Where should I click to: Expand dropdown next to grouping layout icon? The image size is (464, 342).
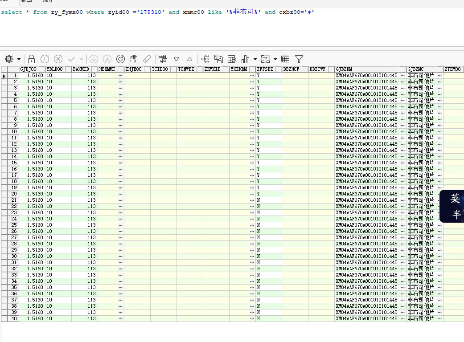[275, 59]
